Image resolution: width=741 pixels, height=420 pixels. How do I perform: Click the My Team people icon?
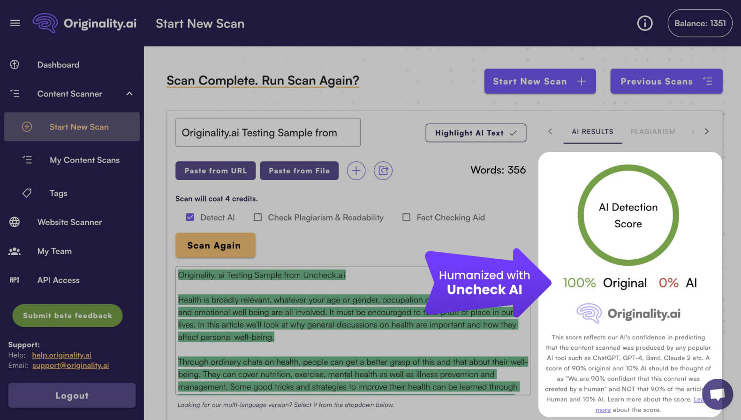pyautogui.click(x=15, y=251)
